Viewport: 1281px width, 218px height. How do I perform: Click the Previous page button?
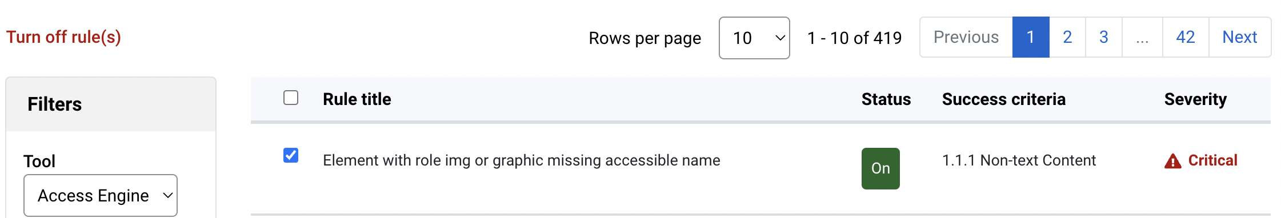(x=966, y=37)
